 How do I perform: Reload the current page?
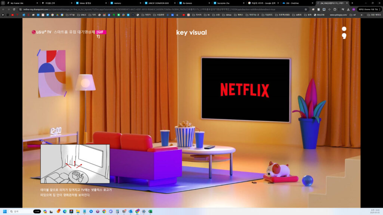[14, 9]
